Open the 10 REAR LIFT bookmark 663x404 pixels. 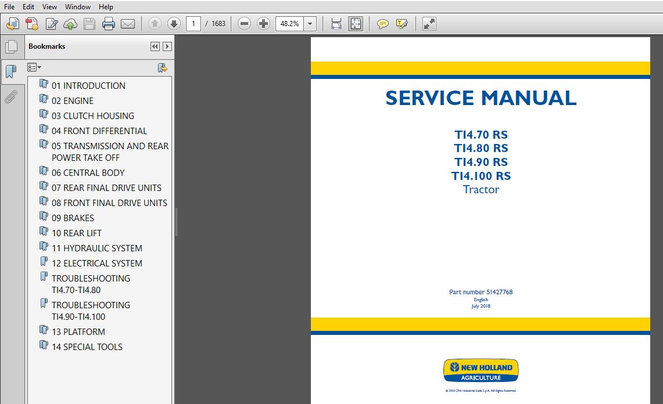point(77,233)
